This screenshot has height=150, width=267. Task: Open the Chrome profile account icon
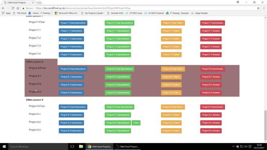(238, 2)
